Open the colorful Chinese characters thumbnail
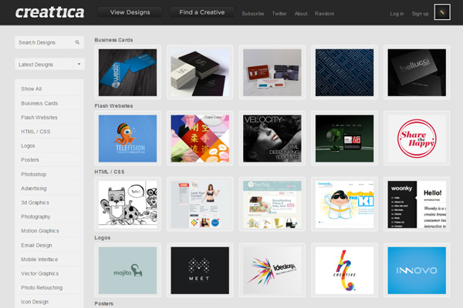 point(200,139)
